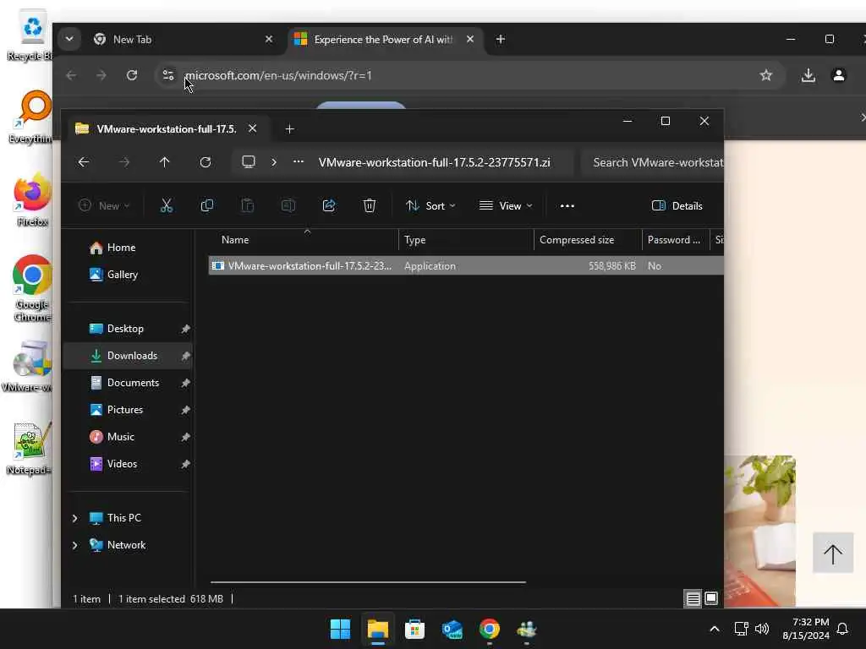The width and height of the screenshot is (866, 649).
Task: Select the VMware-workstation-full-17.5.2 application file
Action: pos(466,266)
